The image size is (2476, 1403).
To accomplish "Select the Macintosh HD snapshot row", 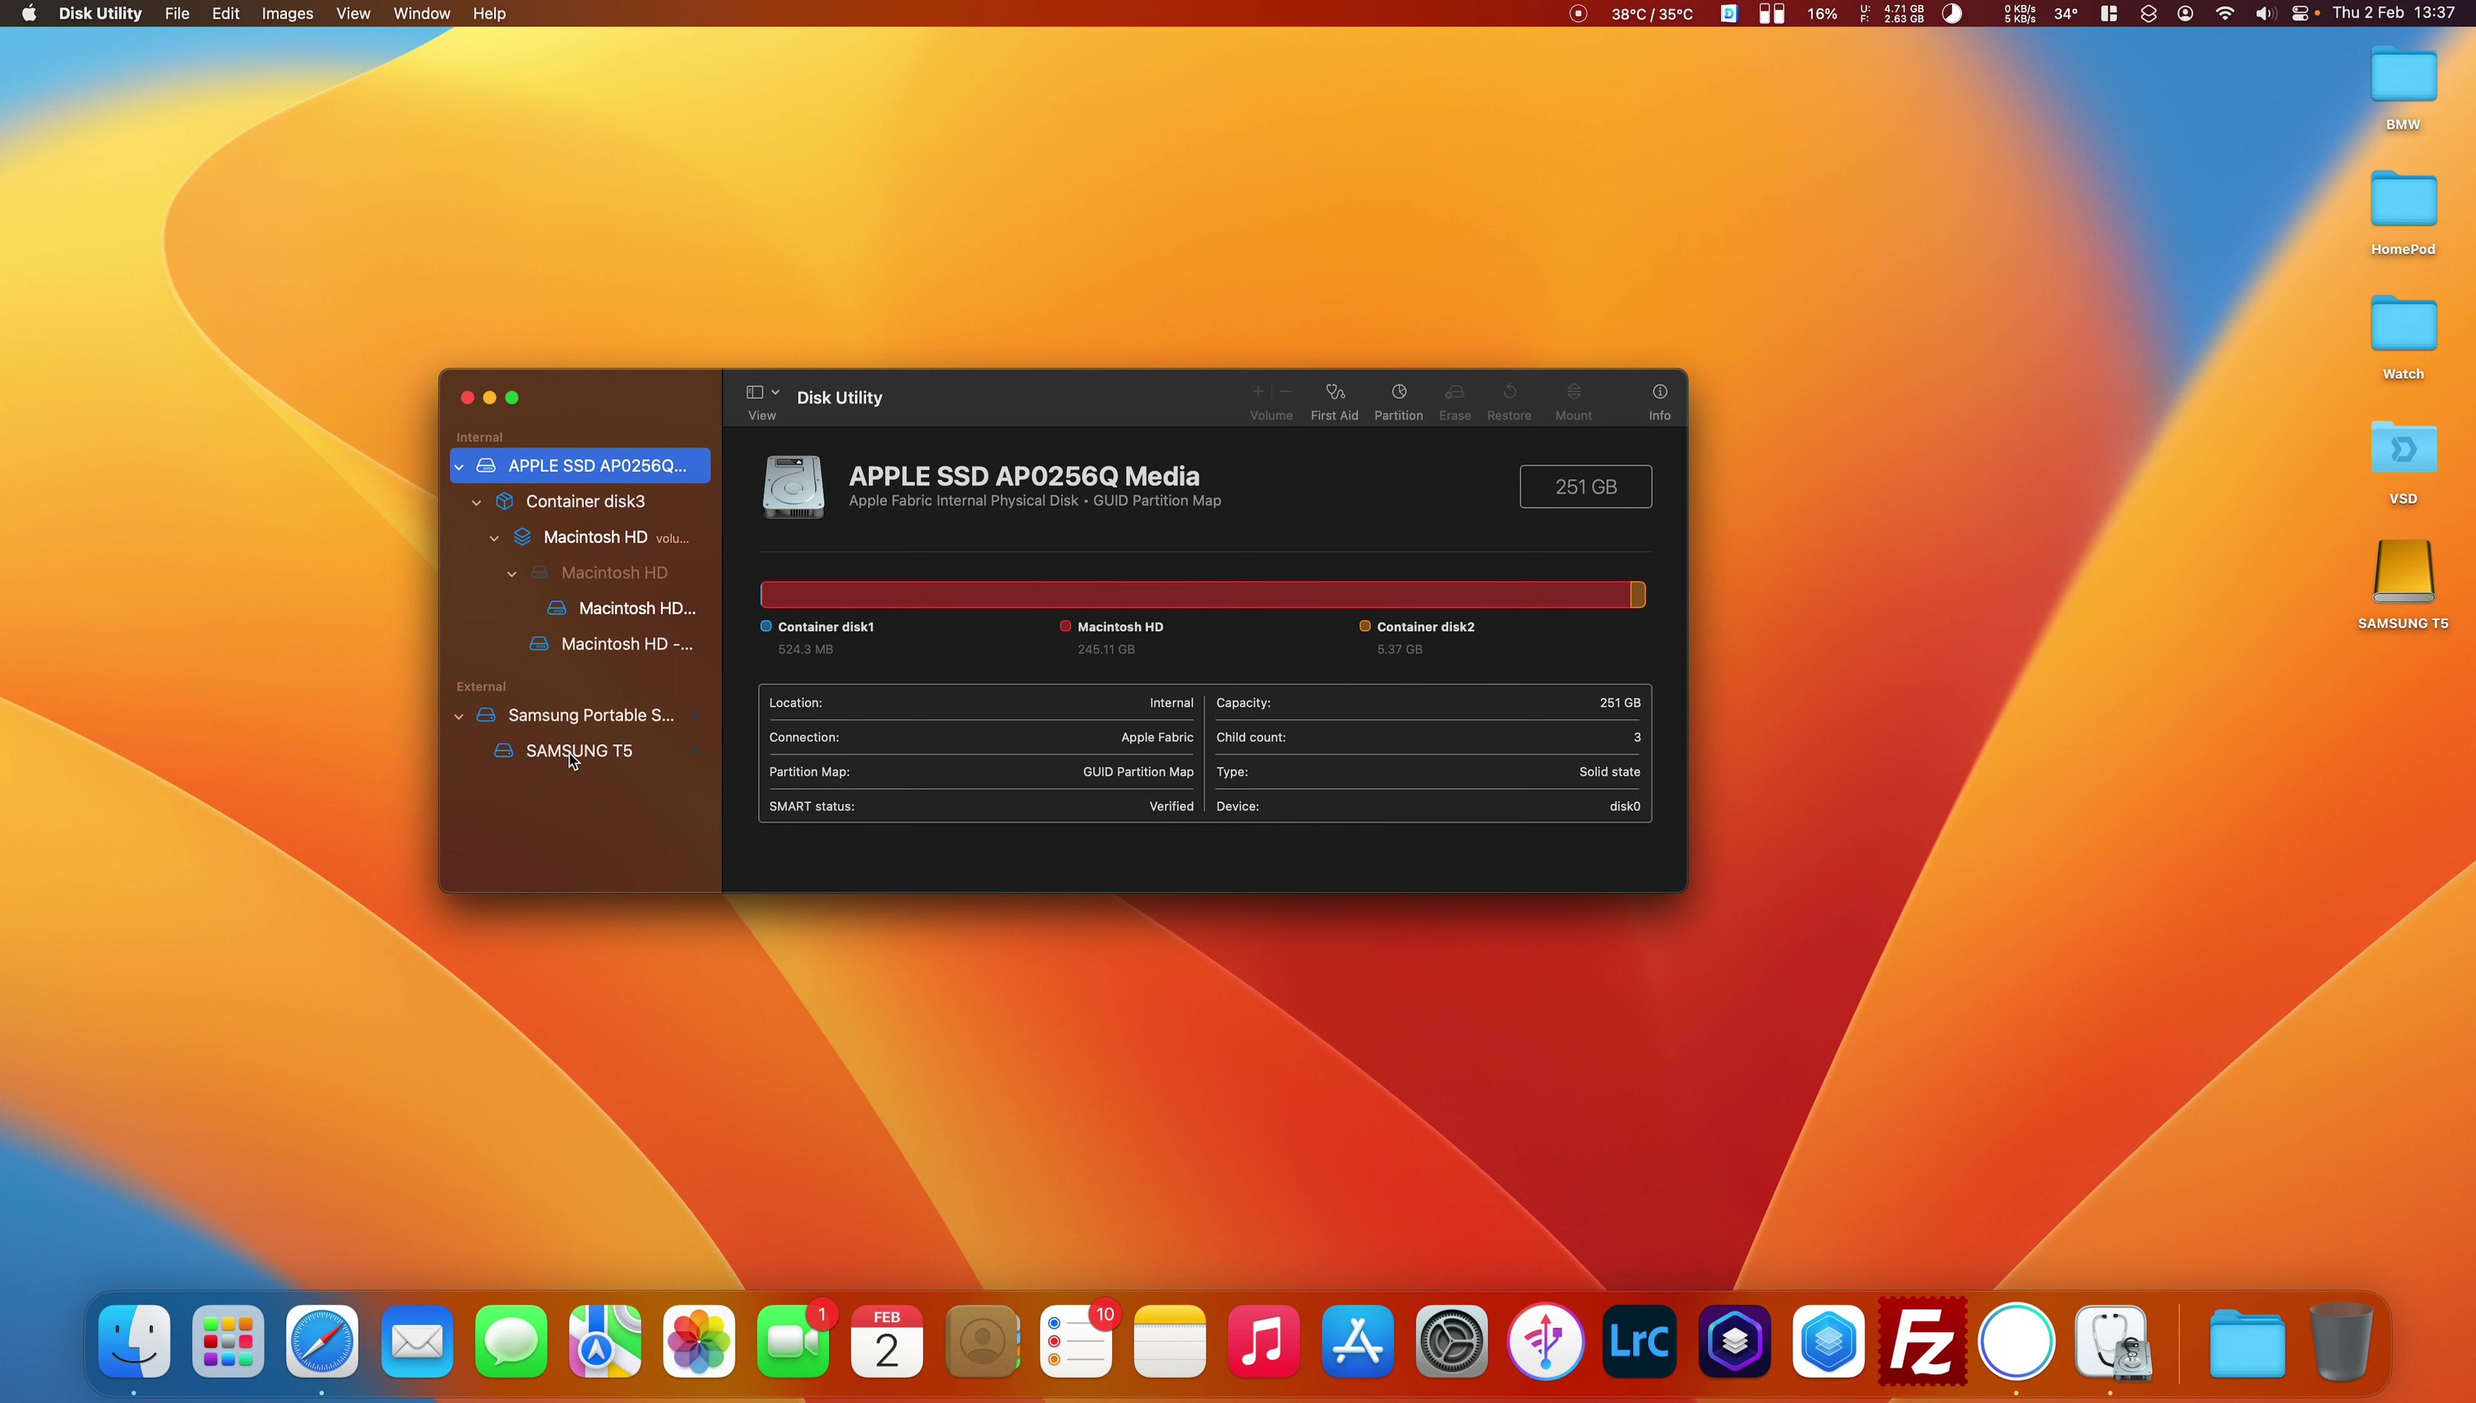I will pyautogui.click(x=581, y=608).
